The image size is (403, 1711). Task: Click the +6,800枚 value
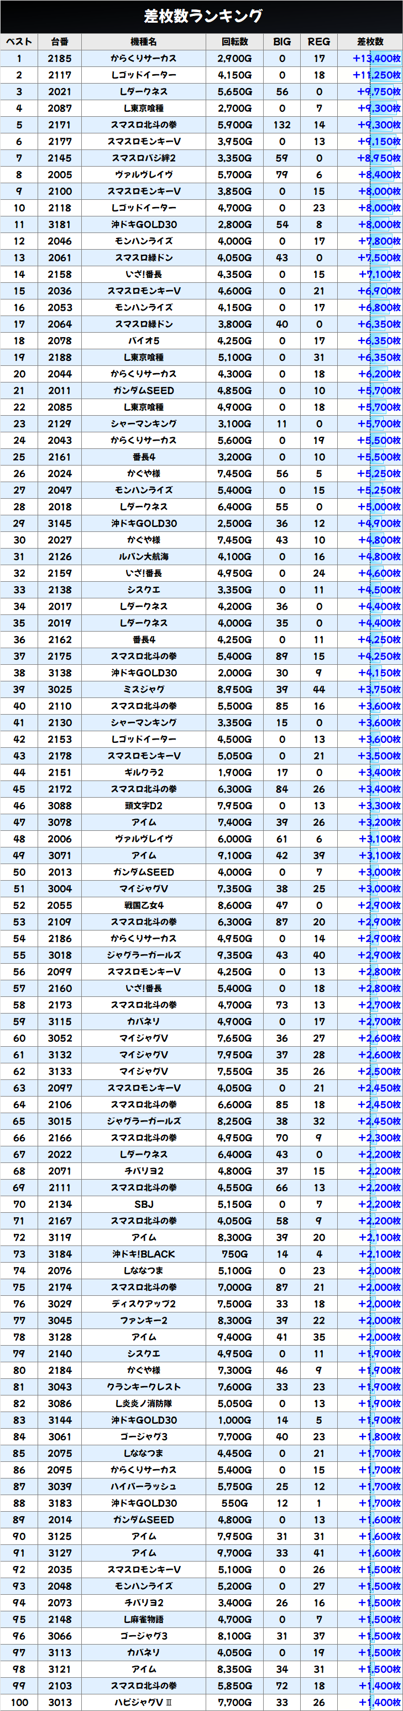click(379, 308)
